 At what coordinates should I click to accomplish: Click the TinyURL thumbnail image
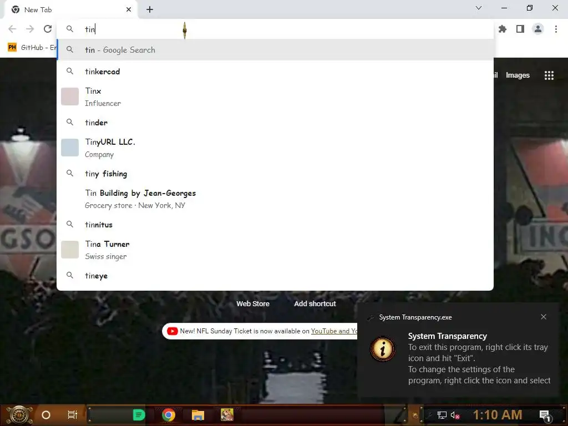coord(70,148)
